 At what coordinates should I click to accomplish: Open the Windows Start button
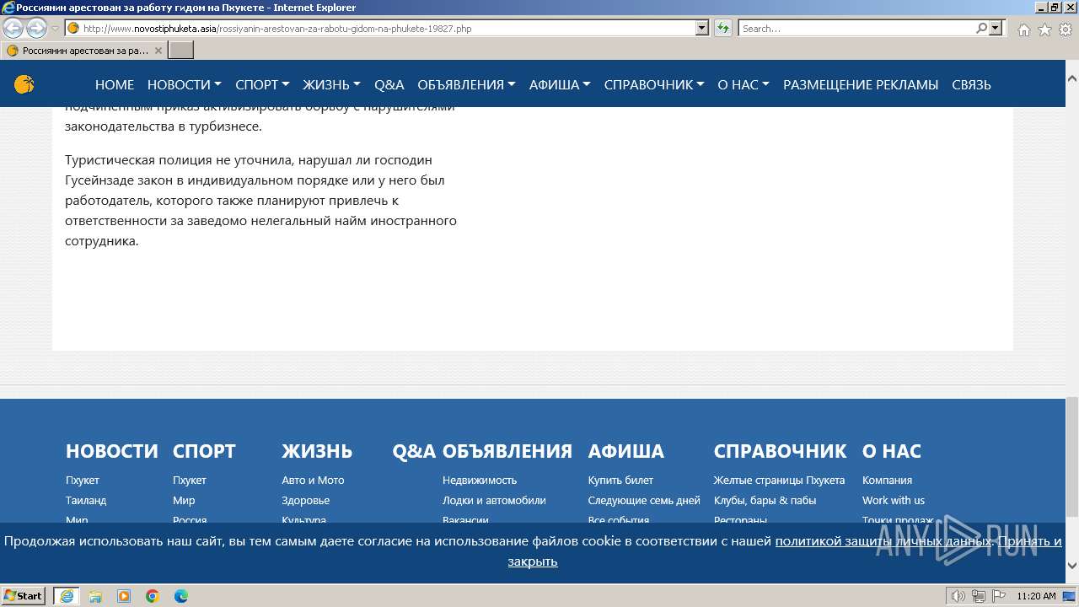[24, 595]
